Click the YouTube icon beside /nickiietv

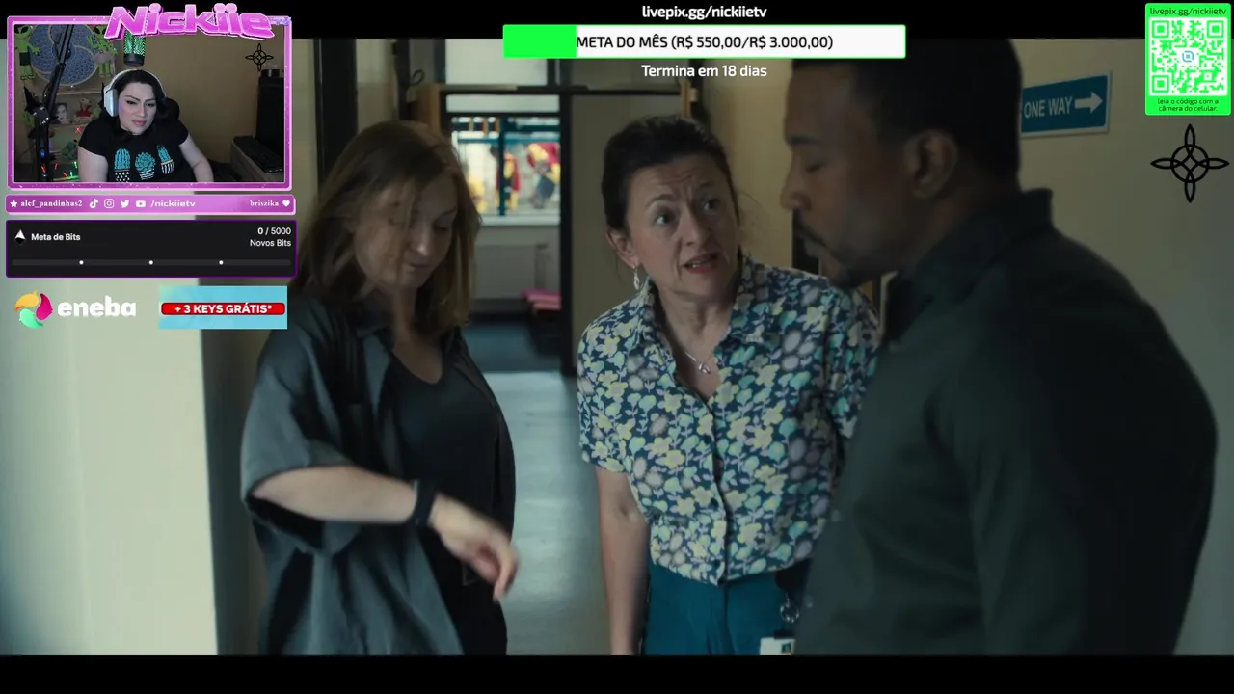point(141,204)
